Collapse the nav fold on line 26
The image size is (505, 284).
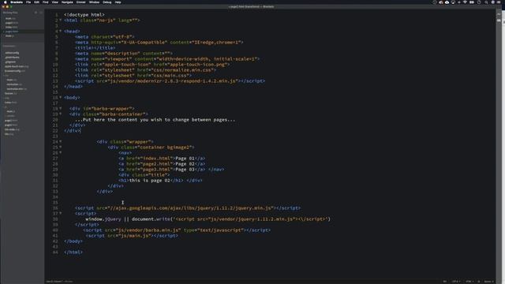(61, 152)
